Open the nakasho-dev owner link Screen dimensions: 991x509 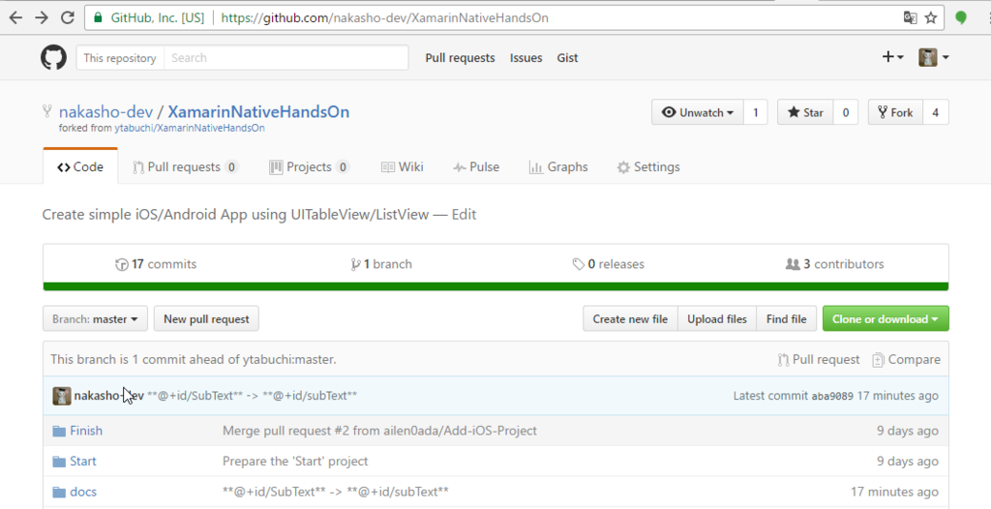pyautogui.click(x=105, y=112)
